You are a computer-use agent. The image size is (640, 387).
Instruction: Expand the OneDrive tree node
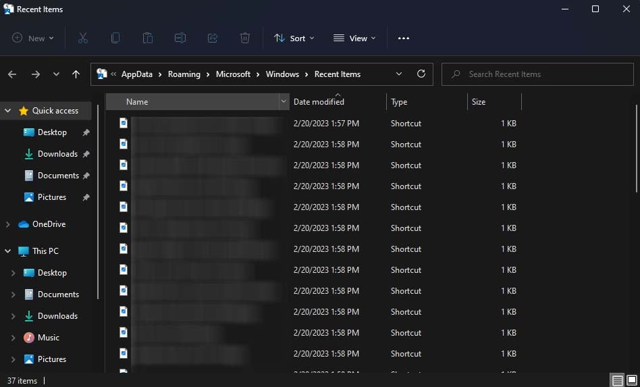8,224
